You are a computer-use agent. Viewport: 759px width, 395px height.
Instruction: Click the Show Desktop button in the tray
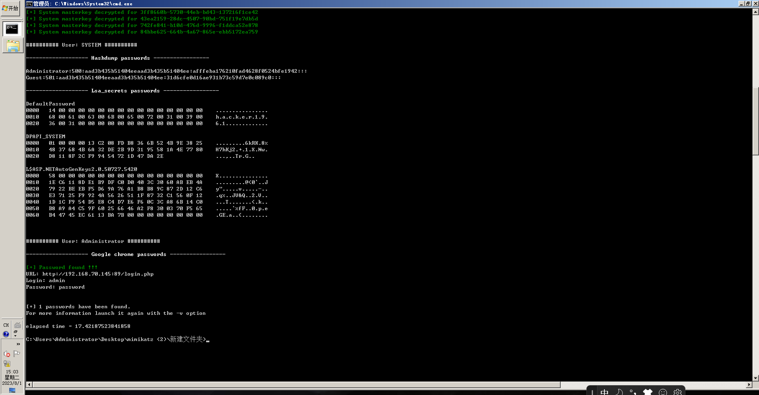pos(12,390)
